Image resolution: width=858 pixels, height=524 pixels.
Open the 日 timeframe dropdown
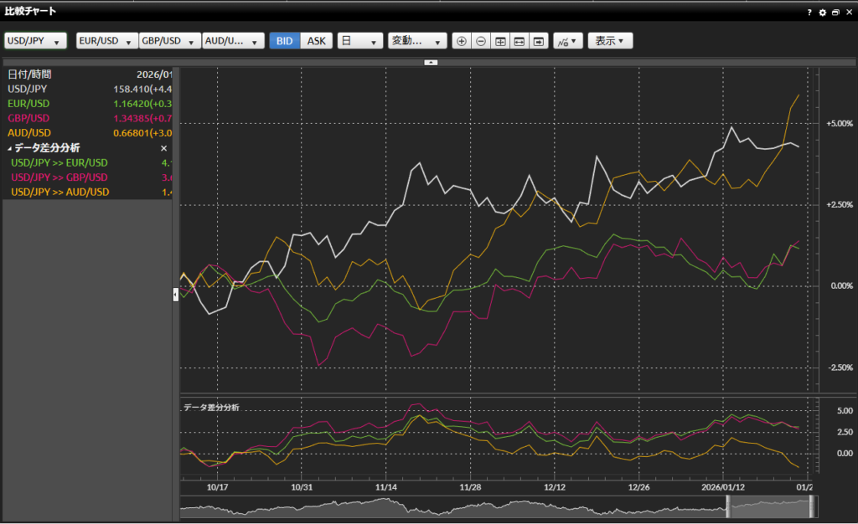click(359, 41)
